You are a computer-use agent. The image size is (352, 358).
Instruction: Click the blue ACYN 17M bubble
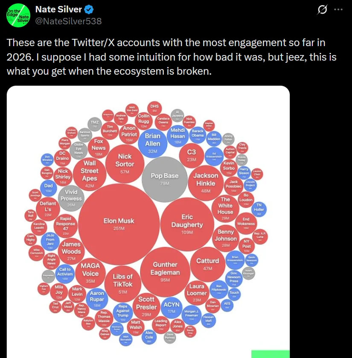tap(172, 307)
